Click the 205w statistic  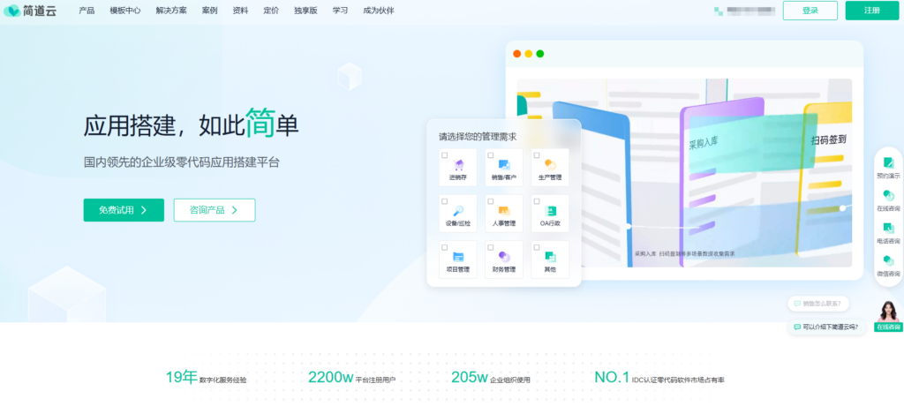(470, 377)
